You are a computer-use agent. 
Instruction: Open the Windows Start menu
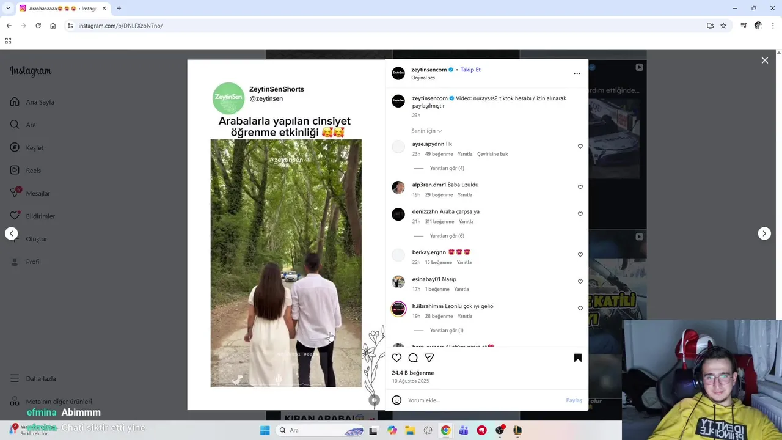[x=265, y=430]
